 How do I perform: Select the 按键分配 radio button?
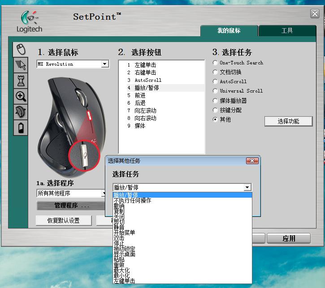click(215, 110)
